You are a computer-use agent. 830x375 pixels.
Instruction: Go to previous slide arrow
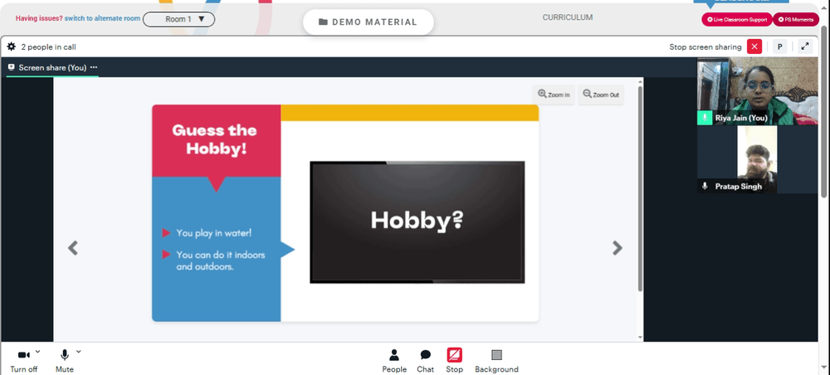[x=73, y=247]
